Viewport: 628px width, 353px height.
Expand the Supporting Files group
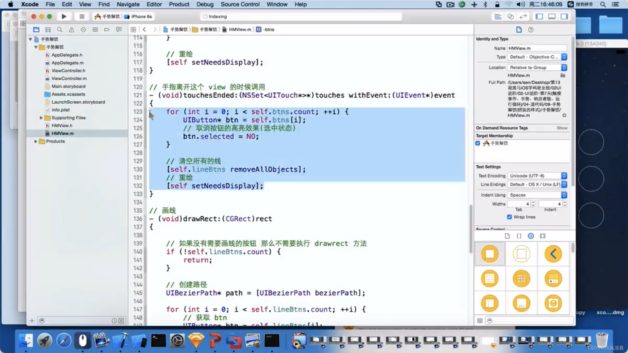41,118
